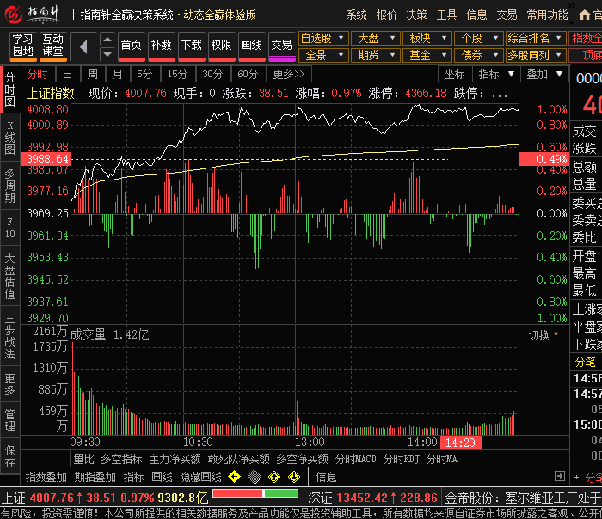Select the 分时MACD indicator tab

pos(355,459)
